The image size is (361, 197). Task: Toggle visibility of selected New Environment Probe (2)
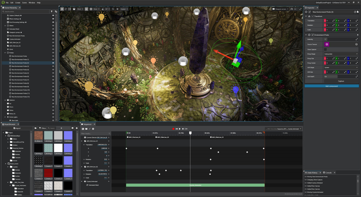(53, 63)
